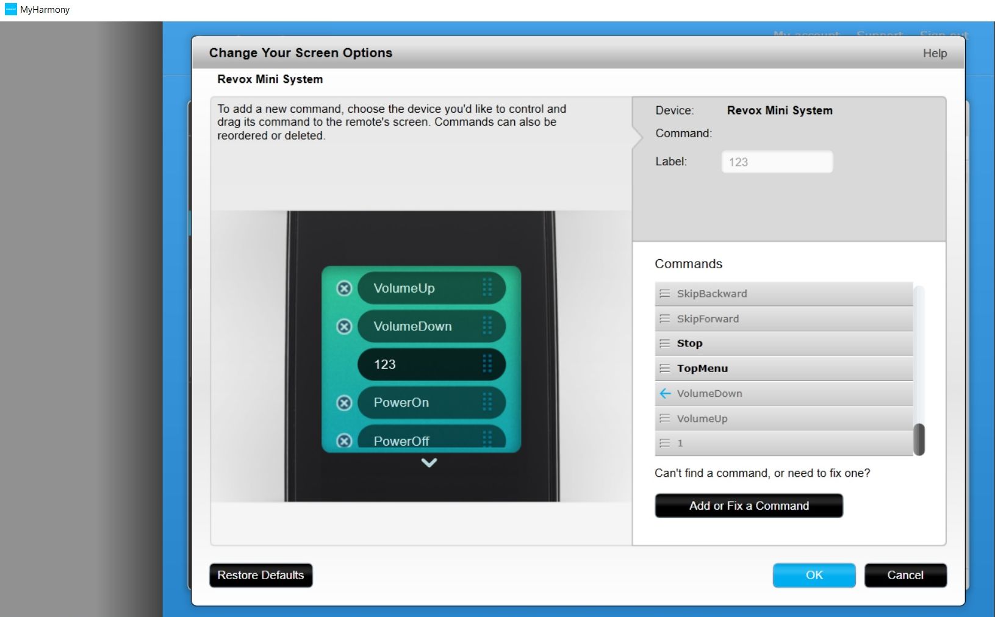
Task: Click the drag handle on PowerOn button
Action: pyautogui.click(x=487, y=402)
